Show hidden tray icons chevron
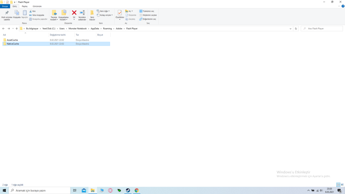 pyautogui.click(x=309, y=191)
